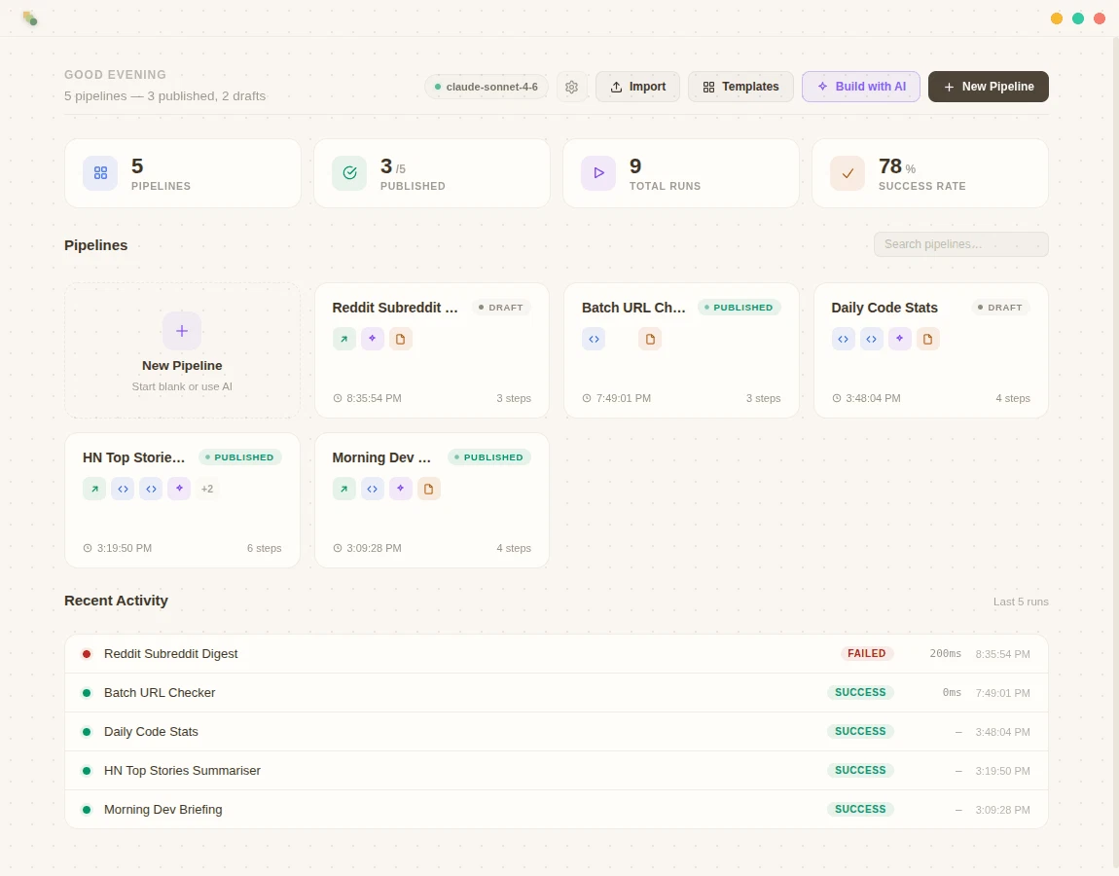Click fetch arrow icon in Morning Dev card
Screen dimensions: 1119x876
pyautogui.click(x=344, y=489)
